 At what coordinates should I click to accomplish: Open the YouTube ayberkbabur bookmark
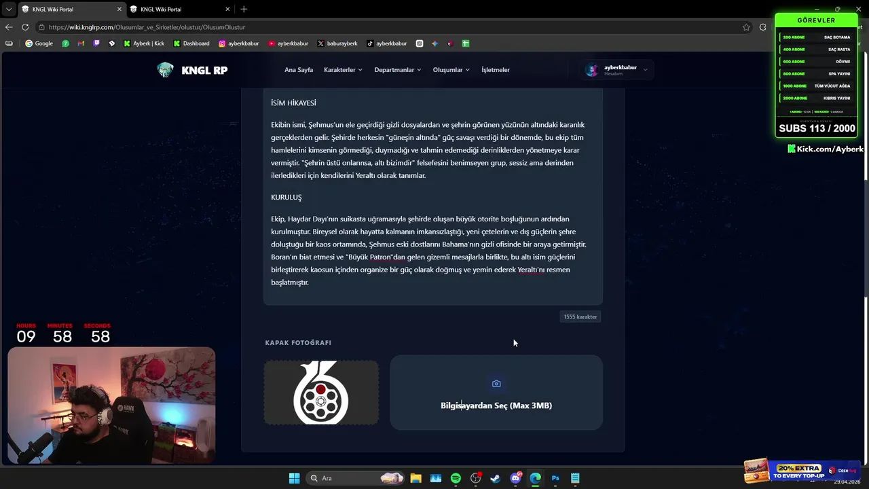click(288, 43)
